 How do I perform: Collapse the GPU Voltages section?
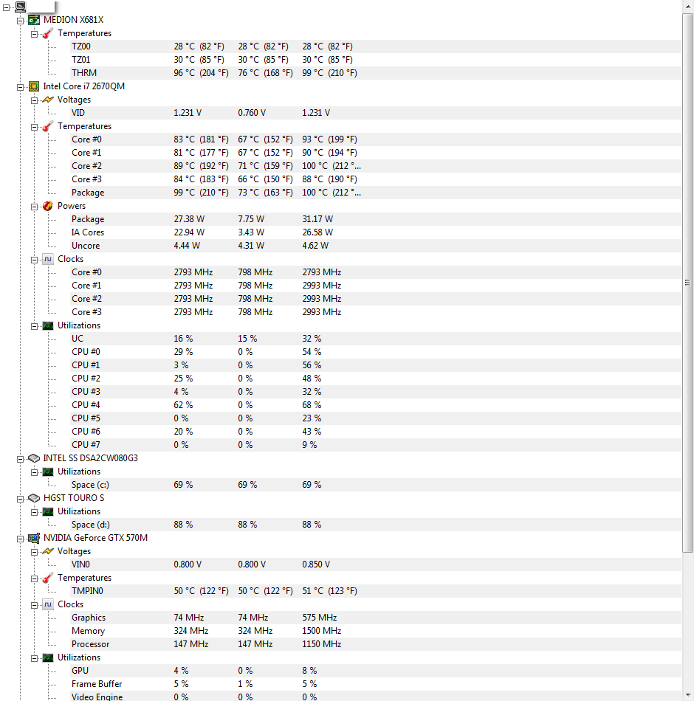click(x=34, y=552)
